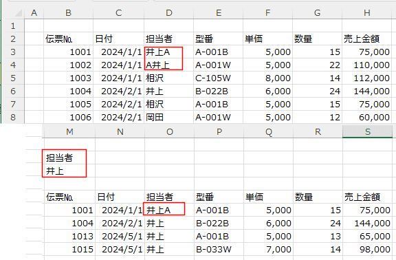Click the select-all corner triangle
The width and height of the screenshot is (396, 260).
[18, 13]
